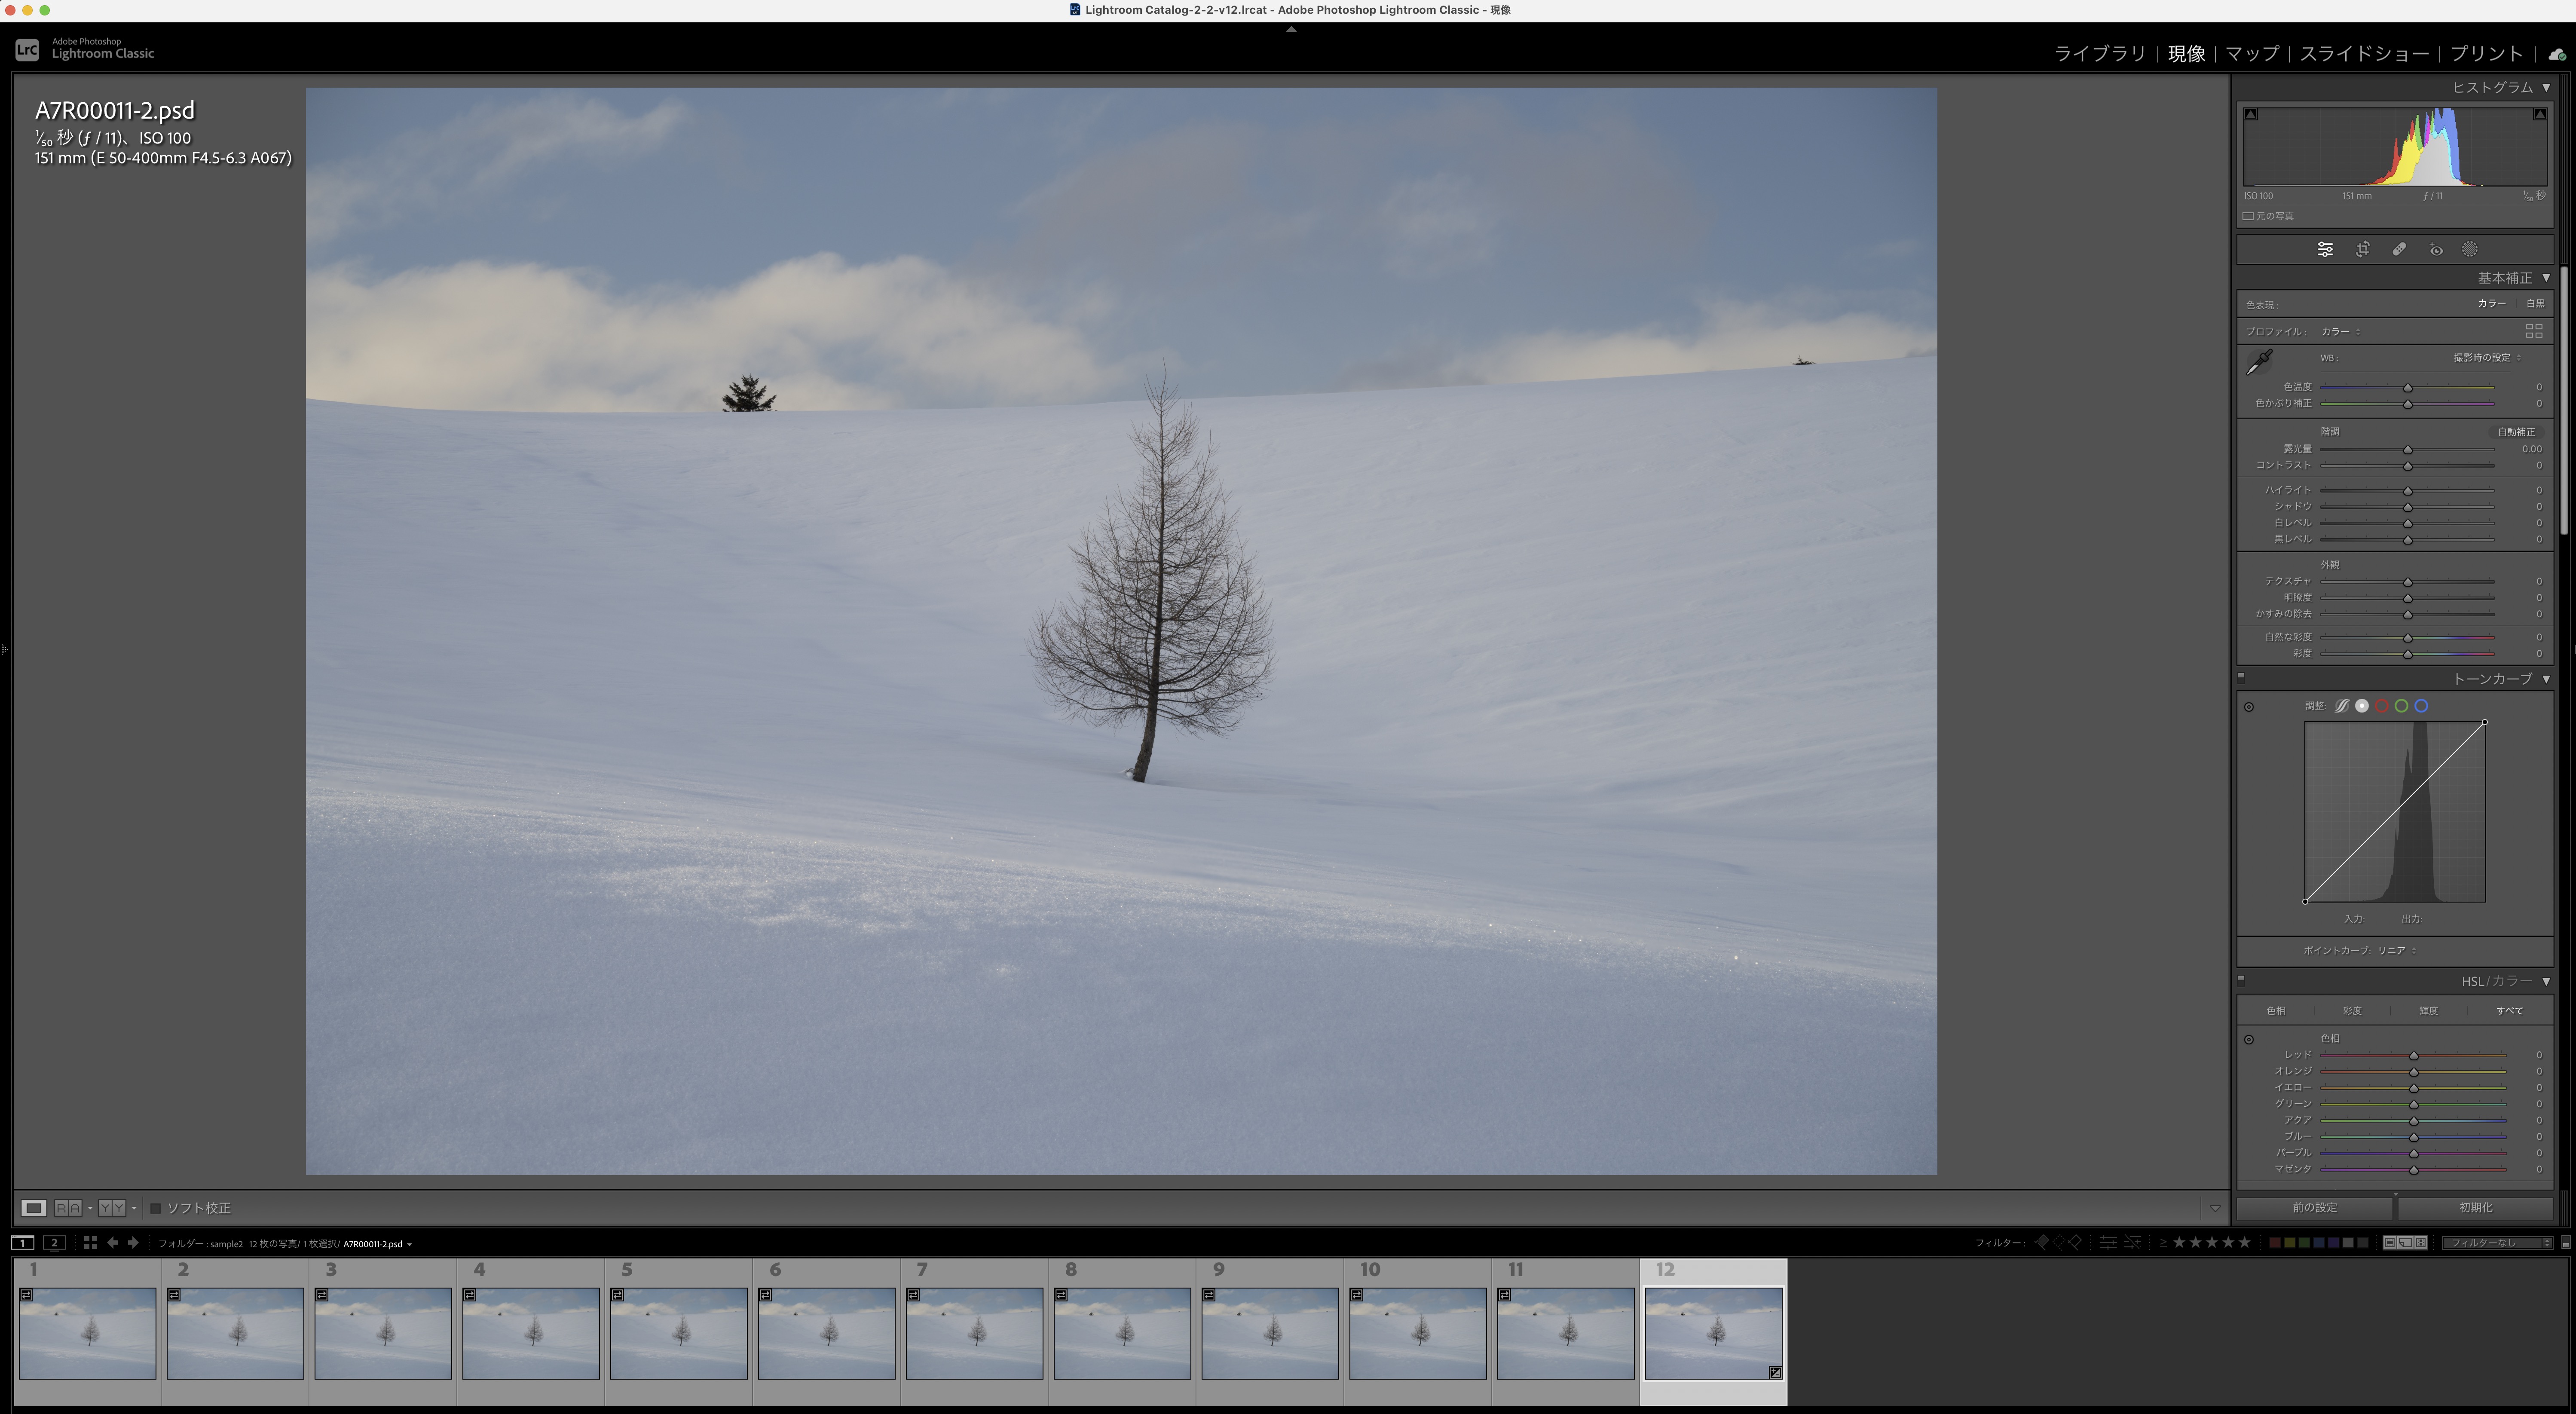Viewport: 2576px width, 1414px height.
Task: Open the 彩度 tab in HSL panel
Action: (2352, 1011)
